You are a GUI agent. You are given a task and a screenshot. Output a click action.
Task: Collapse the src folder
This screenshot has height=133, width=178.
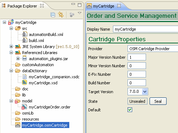click(11, 28)
